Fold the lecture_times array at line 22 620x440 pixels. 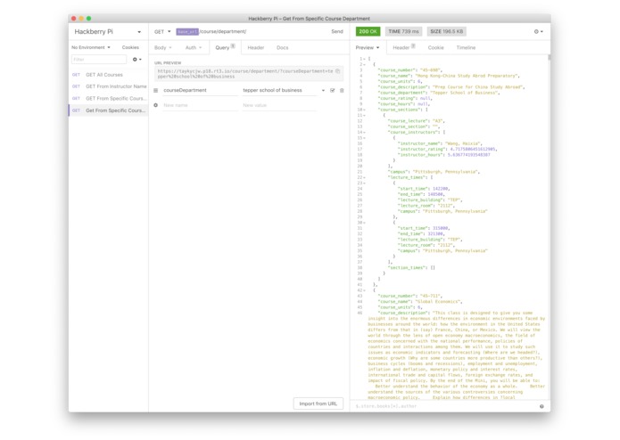coord(364,177)
